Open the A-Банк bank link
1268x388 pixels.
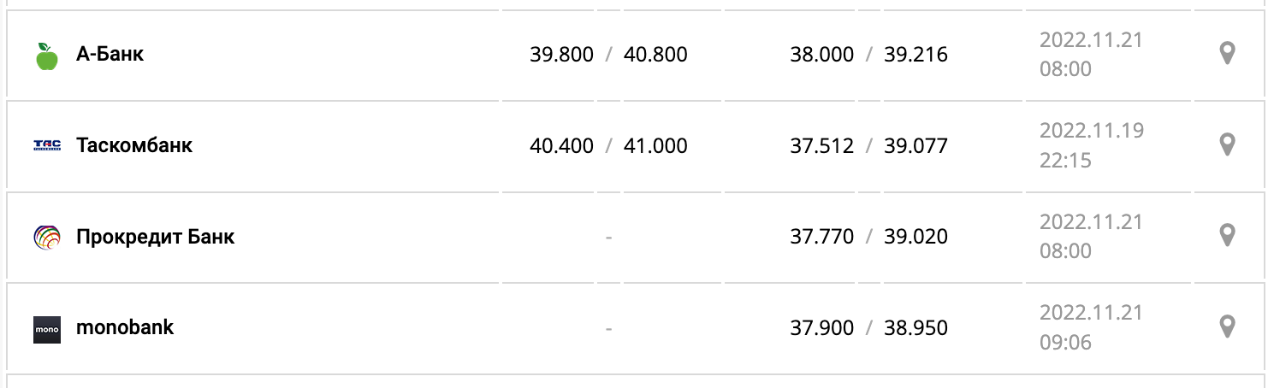point(110,55)
